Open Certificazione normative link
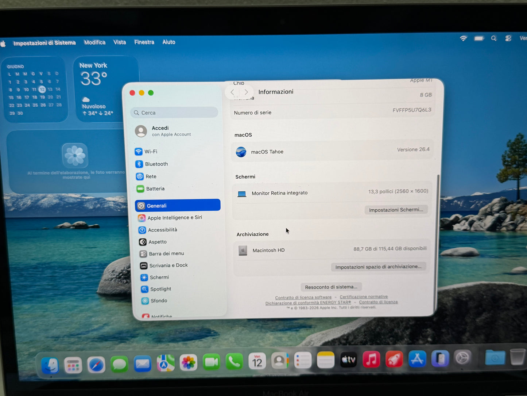This screenshot has height=396, width=527. pyautogui.click(x=364, y=297)
